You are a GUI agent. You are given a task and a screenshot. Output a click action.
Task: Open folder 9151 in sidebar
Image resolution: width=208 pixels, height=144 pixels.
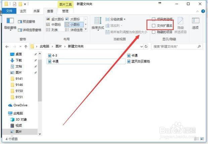[x=17, y=97]
